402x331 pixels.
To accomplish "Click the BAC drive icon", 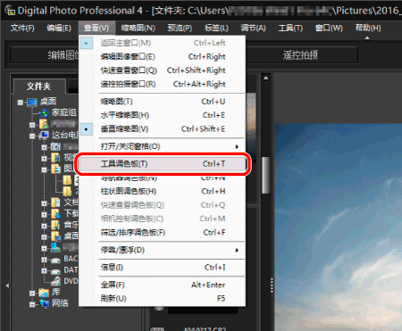I will click(x=55, y=260).
